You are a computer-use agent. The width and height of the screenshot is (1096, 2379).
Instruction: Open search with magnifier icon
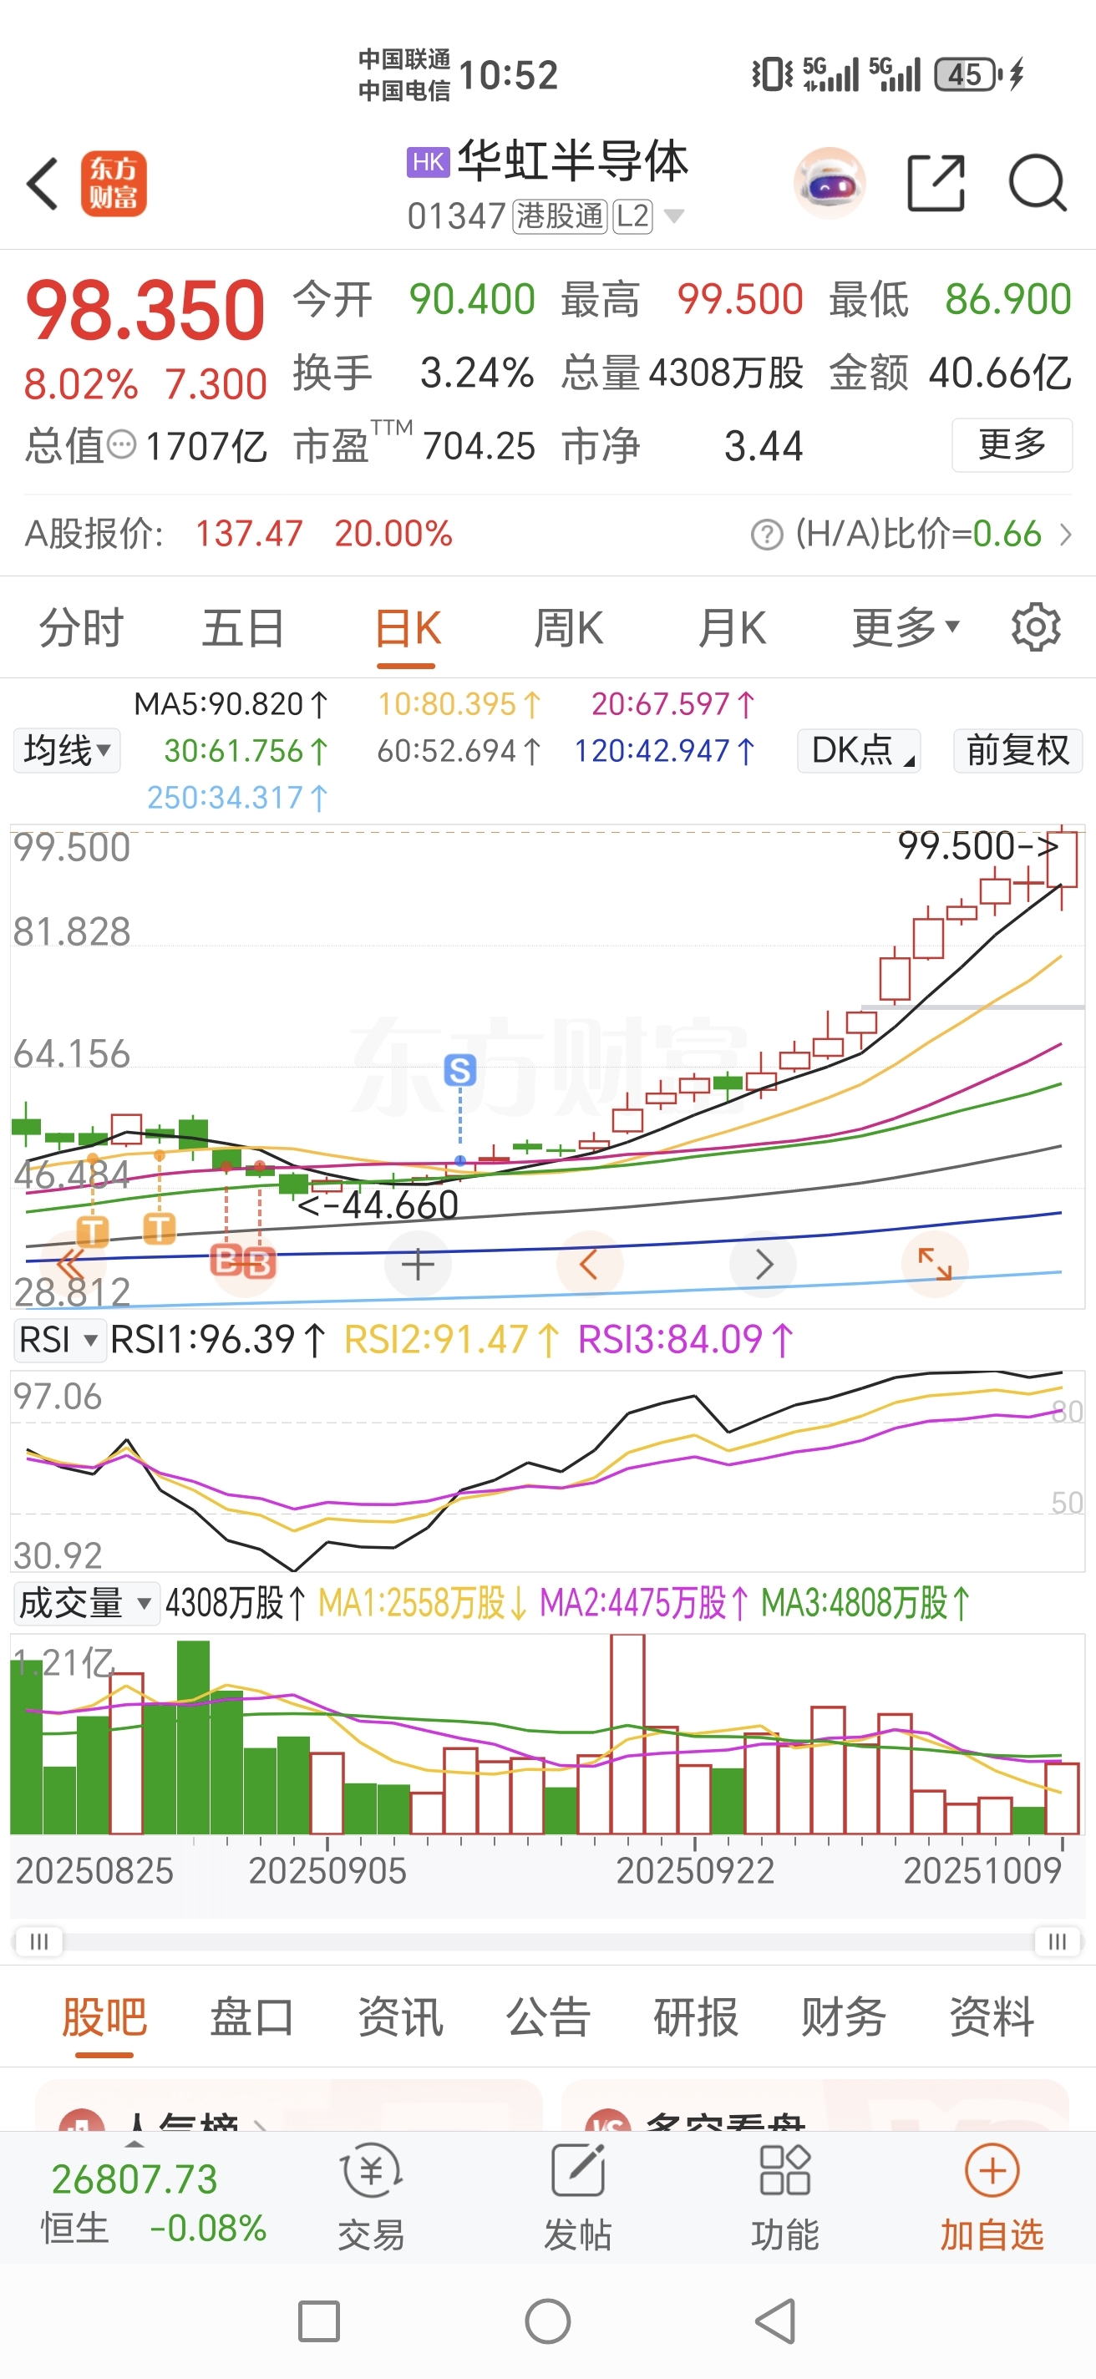[x=1038, y=183]
